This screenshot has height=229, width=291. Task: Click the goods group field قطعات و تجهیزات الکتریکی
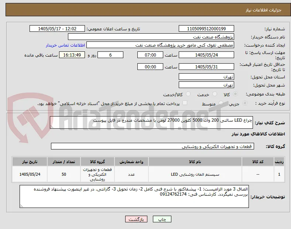point(153,146)
